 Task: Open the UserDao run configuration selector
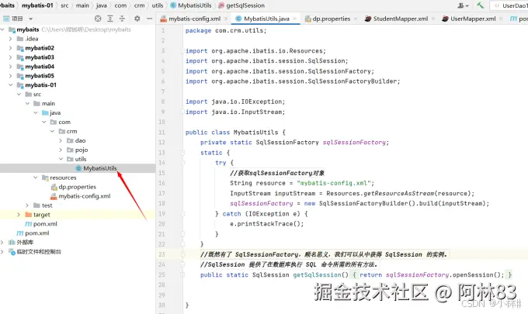click(x=510, y=5)
